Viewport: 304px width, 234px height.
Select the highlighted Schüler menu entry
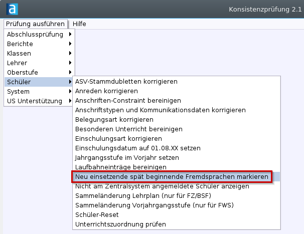(39, 82)
